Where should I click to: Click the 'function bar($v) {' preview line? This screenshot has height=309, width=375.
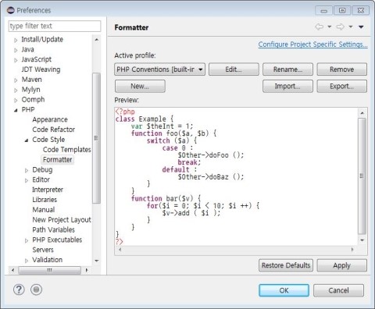[166, 198]
